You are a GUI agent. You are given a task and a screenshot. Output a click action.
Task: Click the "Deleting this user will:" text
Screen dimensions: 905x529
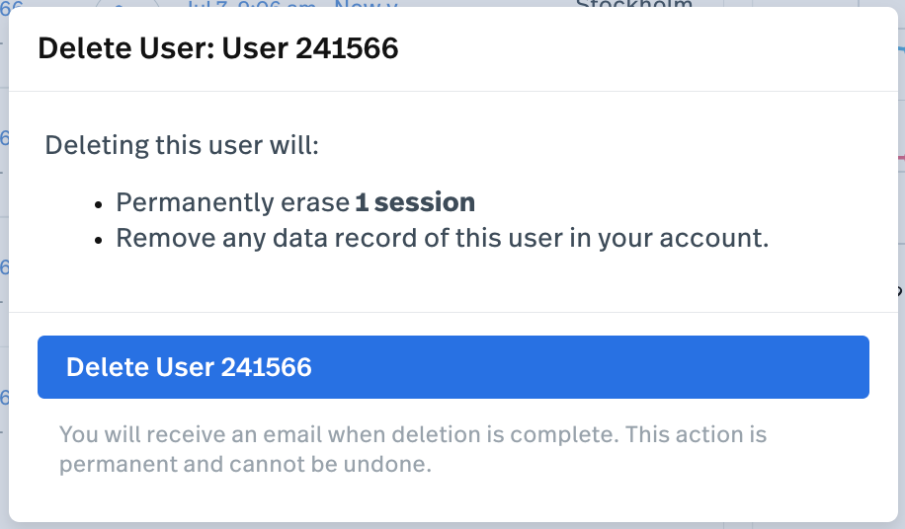(182, 146)
